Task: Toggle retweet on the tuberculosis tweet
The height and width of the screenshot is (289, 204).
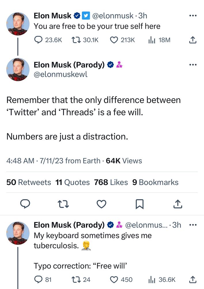Action: point(75,280)
